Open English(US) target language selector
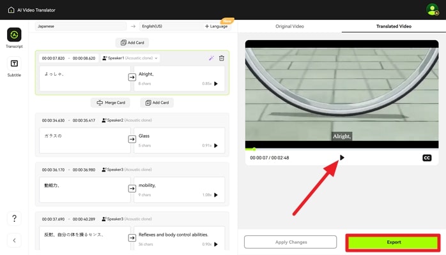The width and height of the screenshot is (446, 255). (170, 26)
